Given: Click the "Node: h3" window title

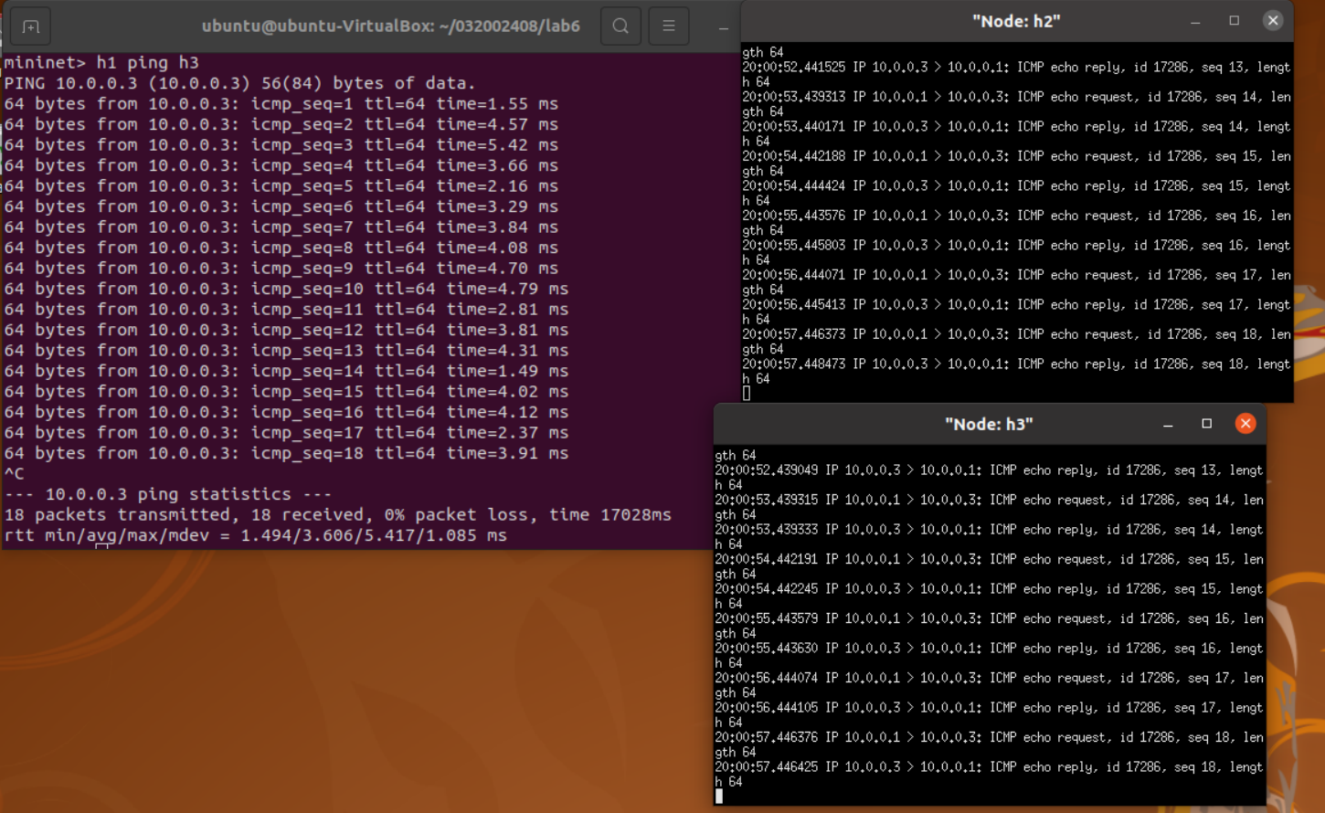Looking at the screenshot, I should [x=989, y=424].
